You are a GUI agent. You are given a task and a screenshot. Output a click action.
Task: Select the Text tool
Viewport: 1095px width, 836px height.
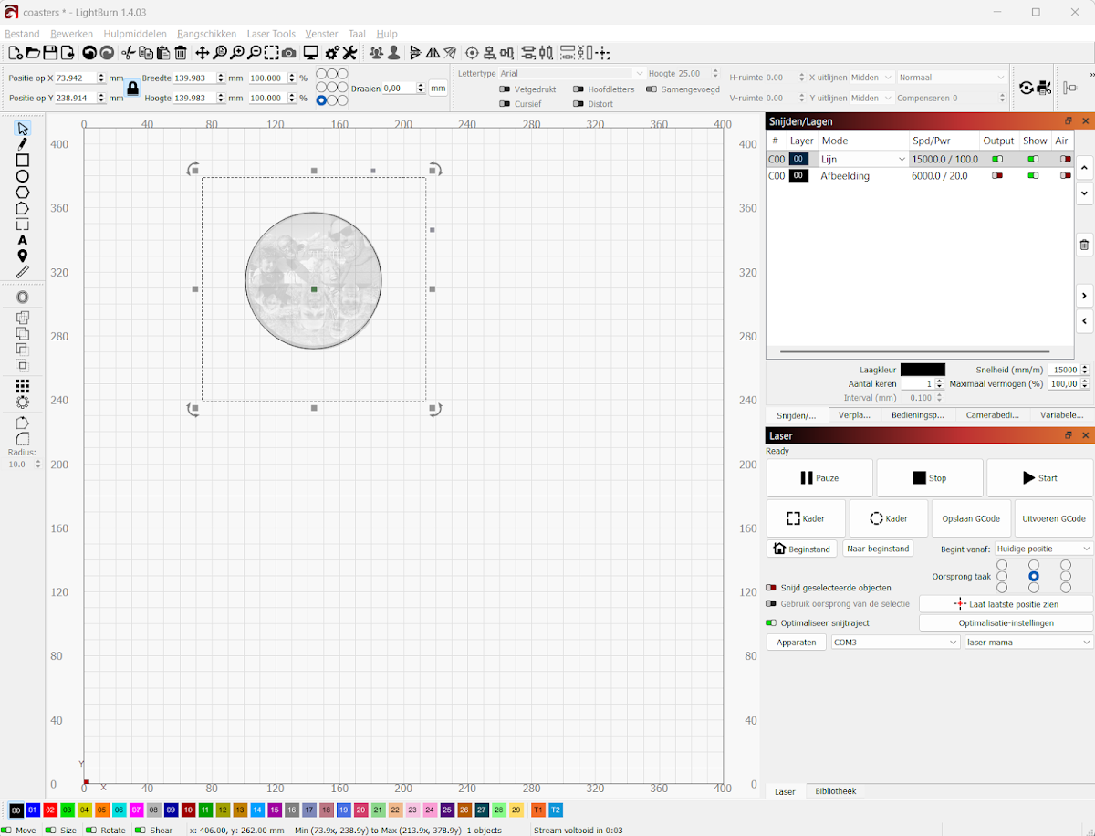[22, 241]
